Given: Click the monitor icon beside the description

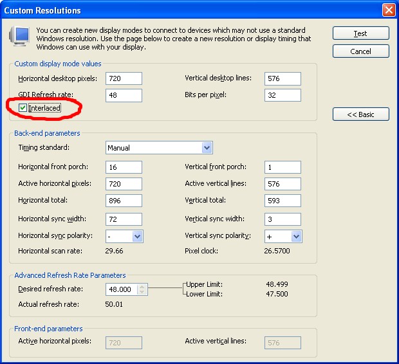Looking at the screenshot, I should point(19,36).
